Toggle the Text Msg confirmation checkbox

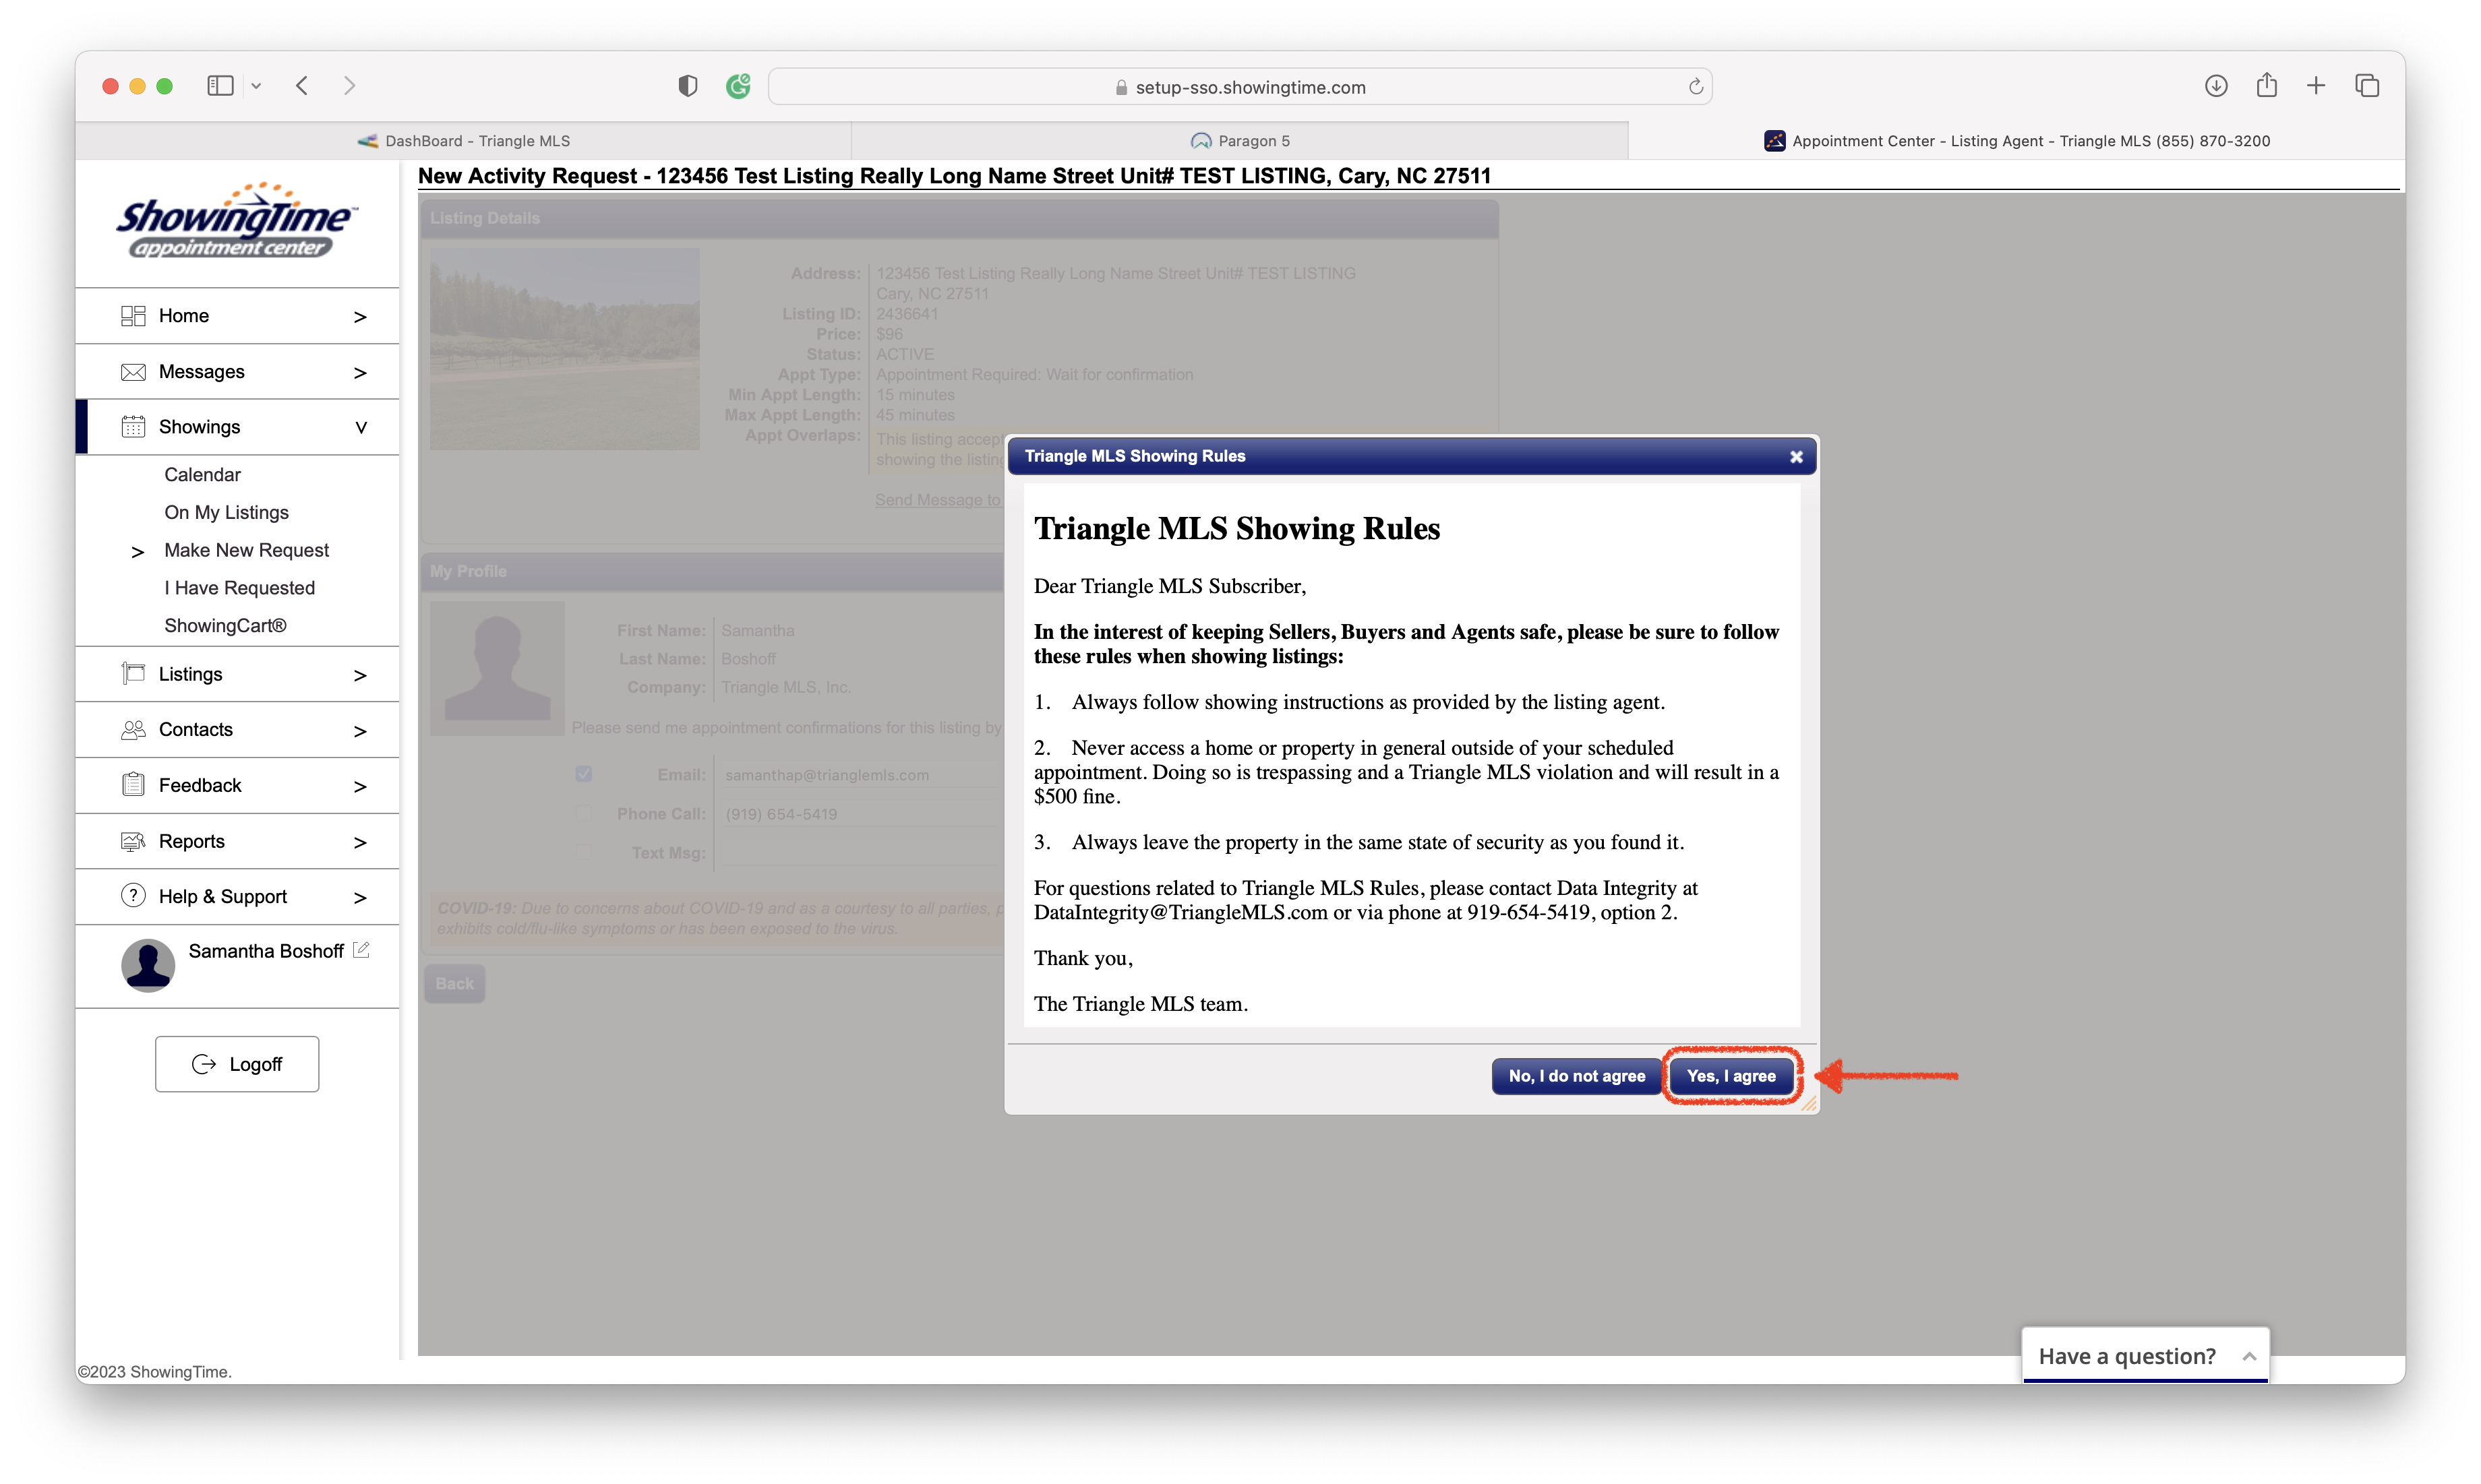point(585,852)
